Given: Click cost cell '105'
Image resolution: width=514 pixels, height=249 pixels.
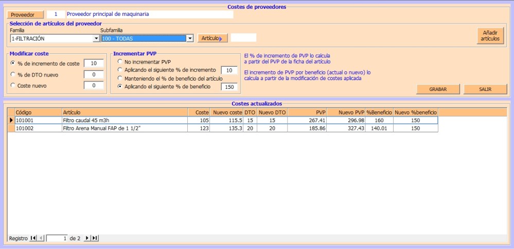Looking at the screenshot, I should pyautogui.click(x=199, y=121).
